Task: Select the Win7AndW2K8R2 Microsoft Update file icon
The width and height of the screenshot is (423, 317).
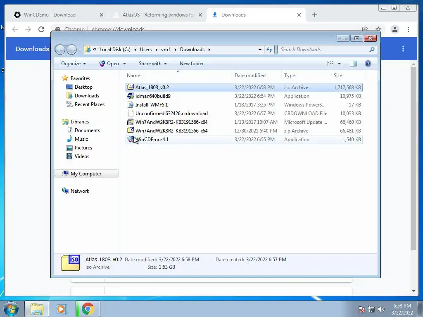Action: point(131,122)
